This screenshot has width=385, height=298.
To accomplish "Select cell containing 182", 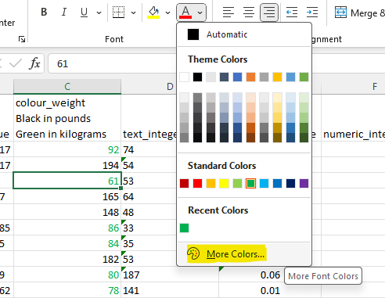I will (x=67, y=259).
